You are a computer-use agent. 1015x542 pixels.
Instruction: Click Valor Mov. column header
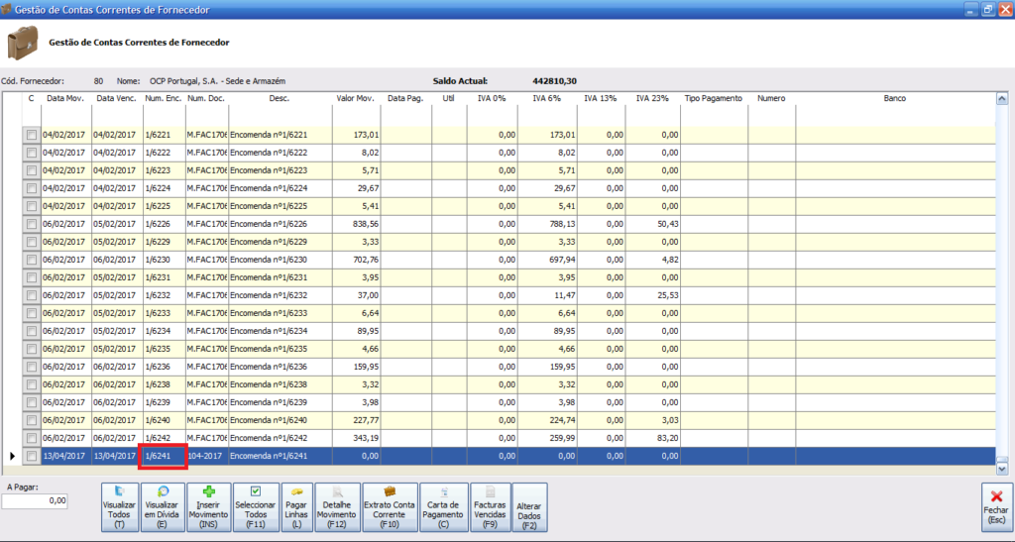coord(355,99)
